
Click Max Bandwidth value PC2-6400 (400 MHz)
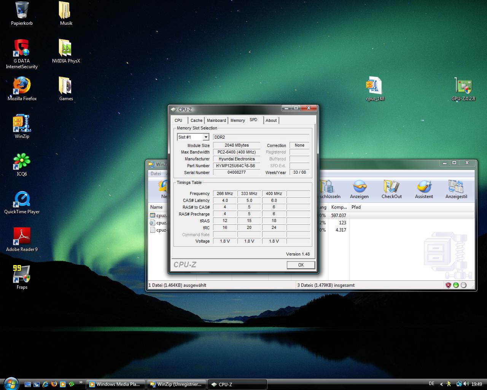[x=237, y=152]
